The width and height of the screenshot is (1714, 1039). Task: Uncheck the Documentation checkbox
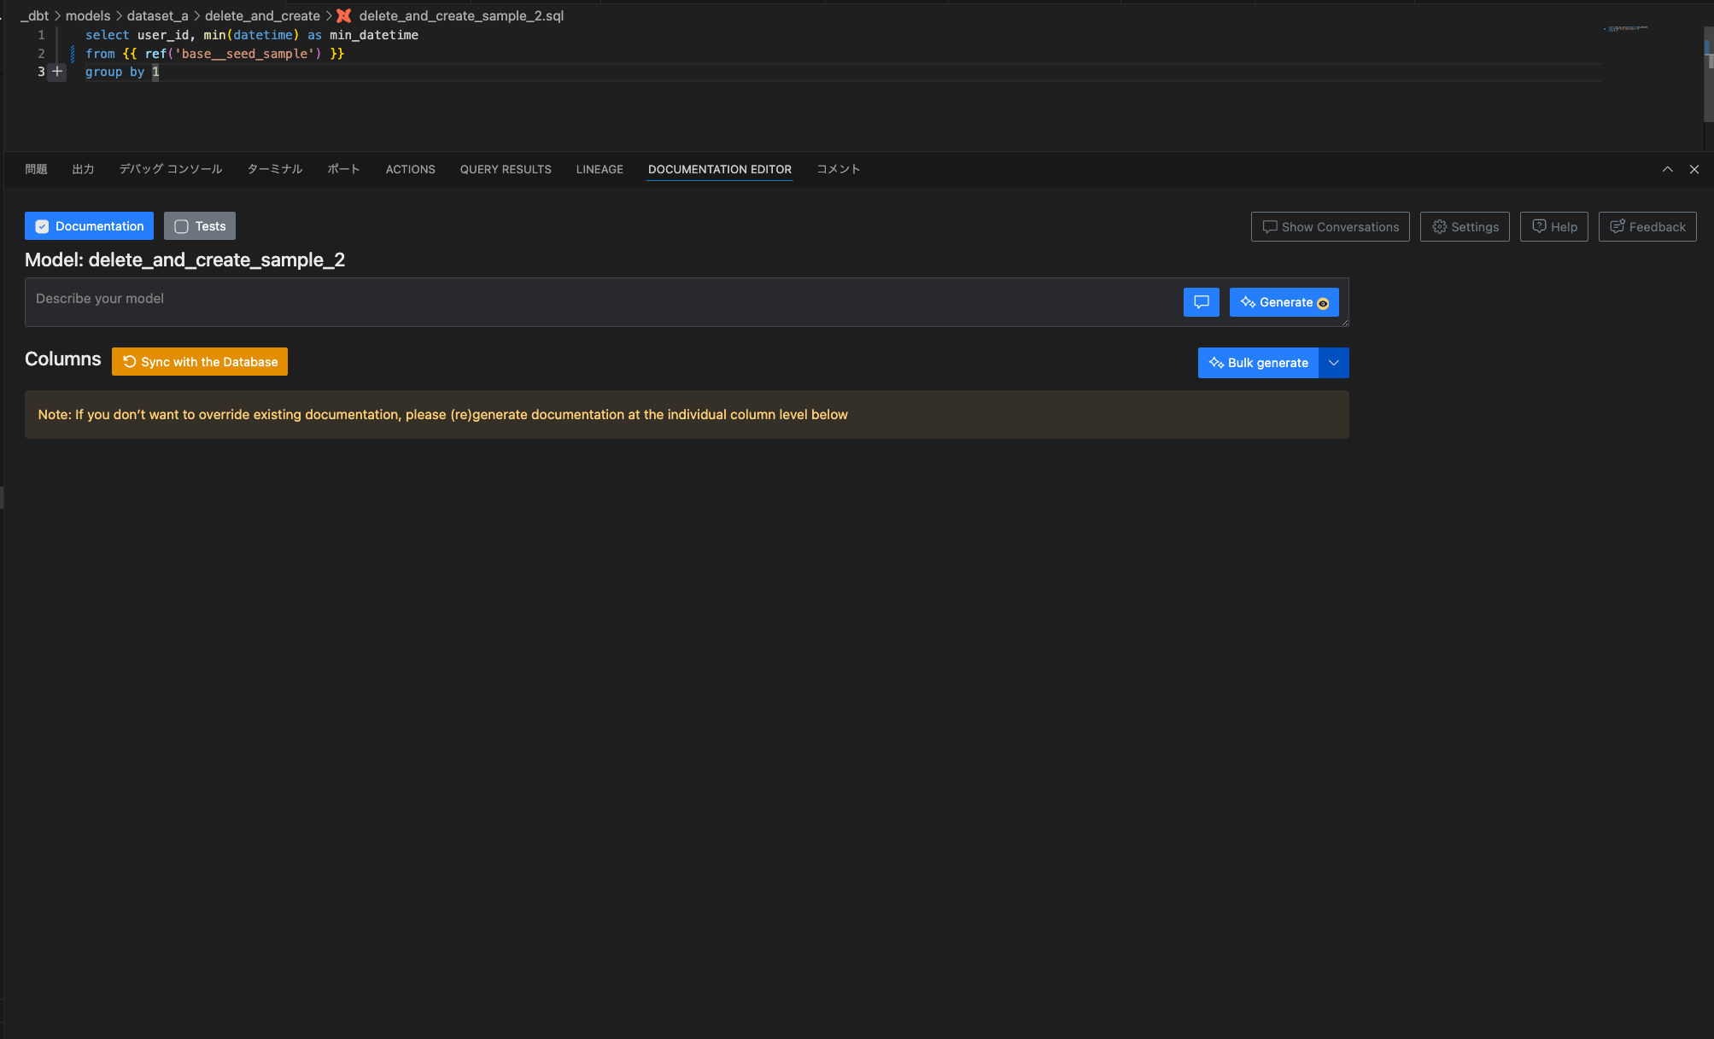click(42, 226)
